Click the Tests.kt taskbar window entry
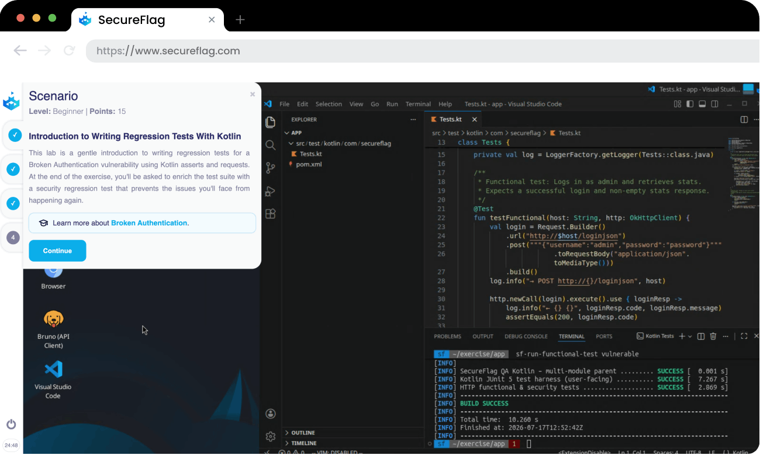 point(694,89)
